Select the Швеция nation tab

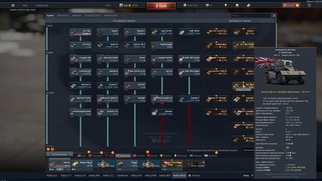pos(196,156)
